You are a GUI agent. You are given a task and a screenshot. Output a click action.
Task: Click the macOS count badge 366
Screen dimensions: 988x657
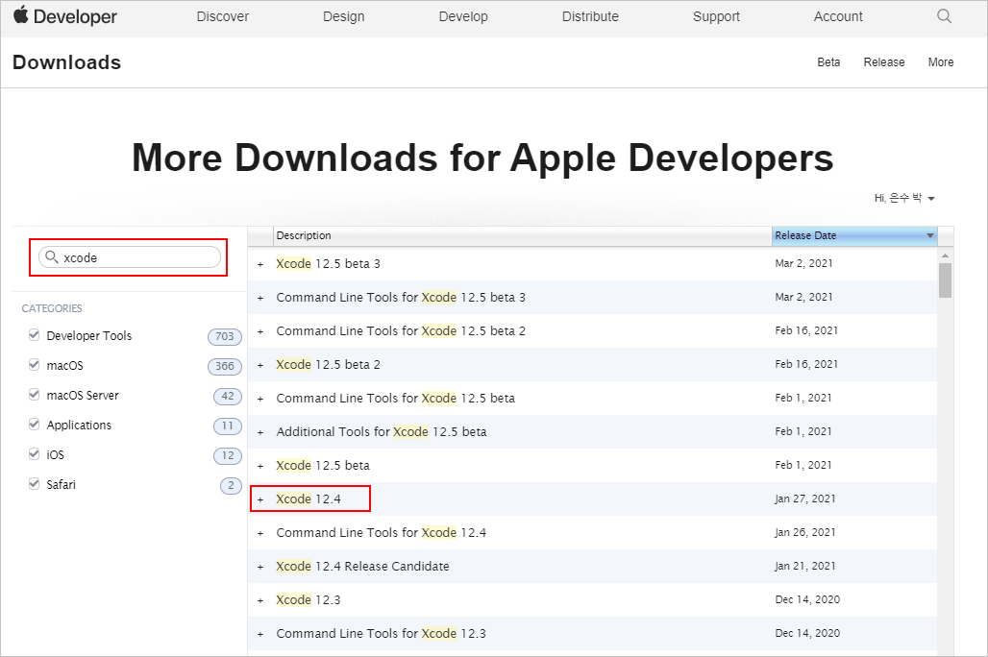point(225,366)
